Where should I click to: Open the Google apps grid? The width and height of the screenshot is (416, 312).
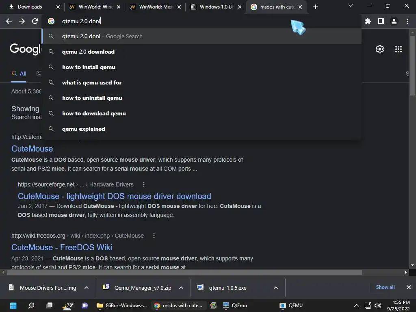tap(398, 49)
